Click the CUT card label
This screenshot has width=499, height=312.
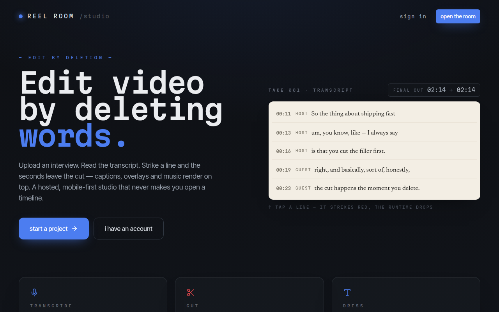193,306
